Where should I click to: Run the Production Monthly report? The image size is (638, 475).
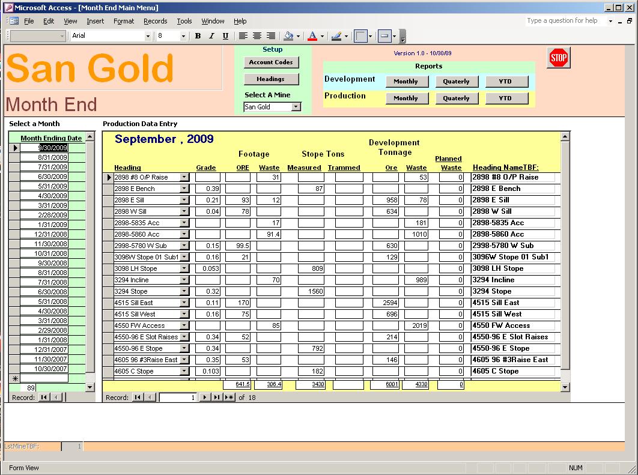(407, 97)
